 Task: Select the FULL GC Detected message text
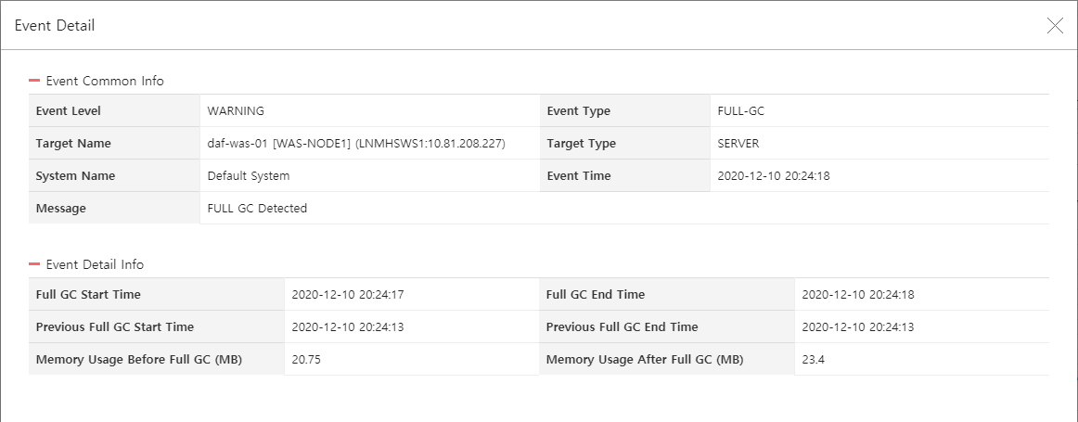pos(257,209)
